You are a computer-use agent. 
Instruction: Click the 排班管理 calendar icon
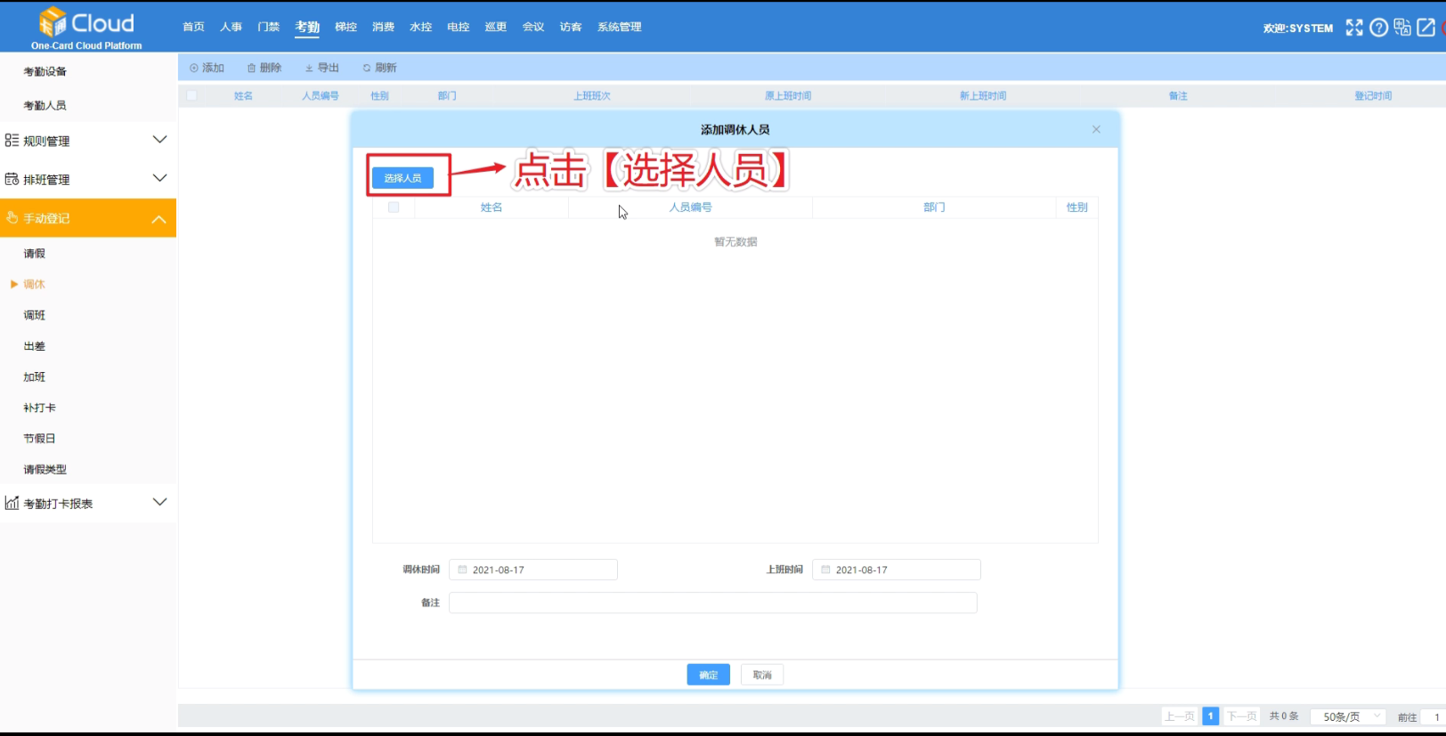point(12,179)
